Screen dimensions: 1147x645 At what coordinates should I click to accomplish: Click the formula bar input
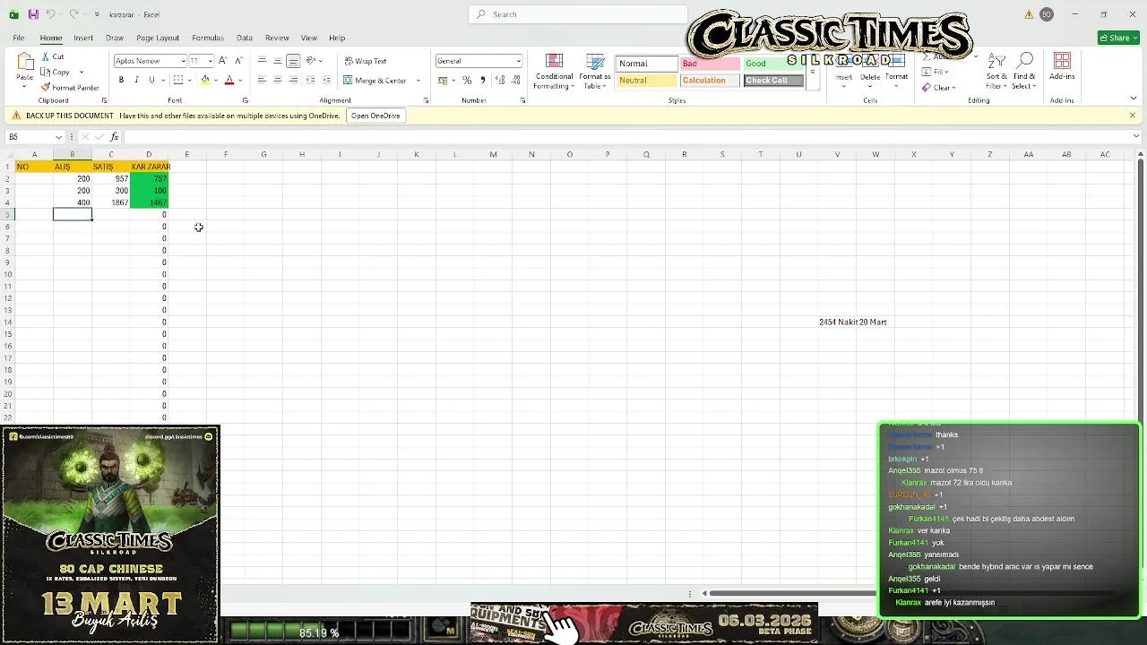[x=627, y=136]
